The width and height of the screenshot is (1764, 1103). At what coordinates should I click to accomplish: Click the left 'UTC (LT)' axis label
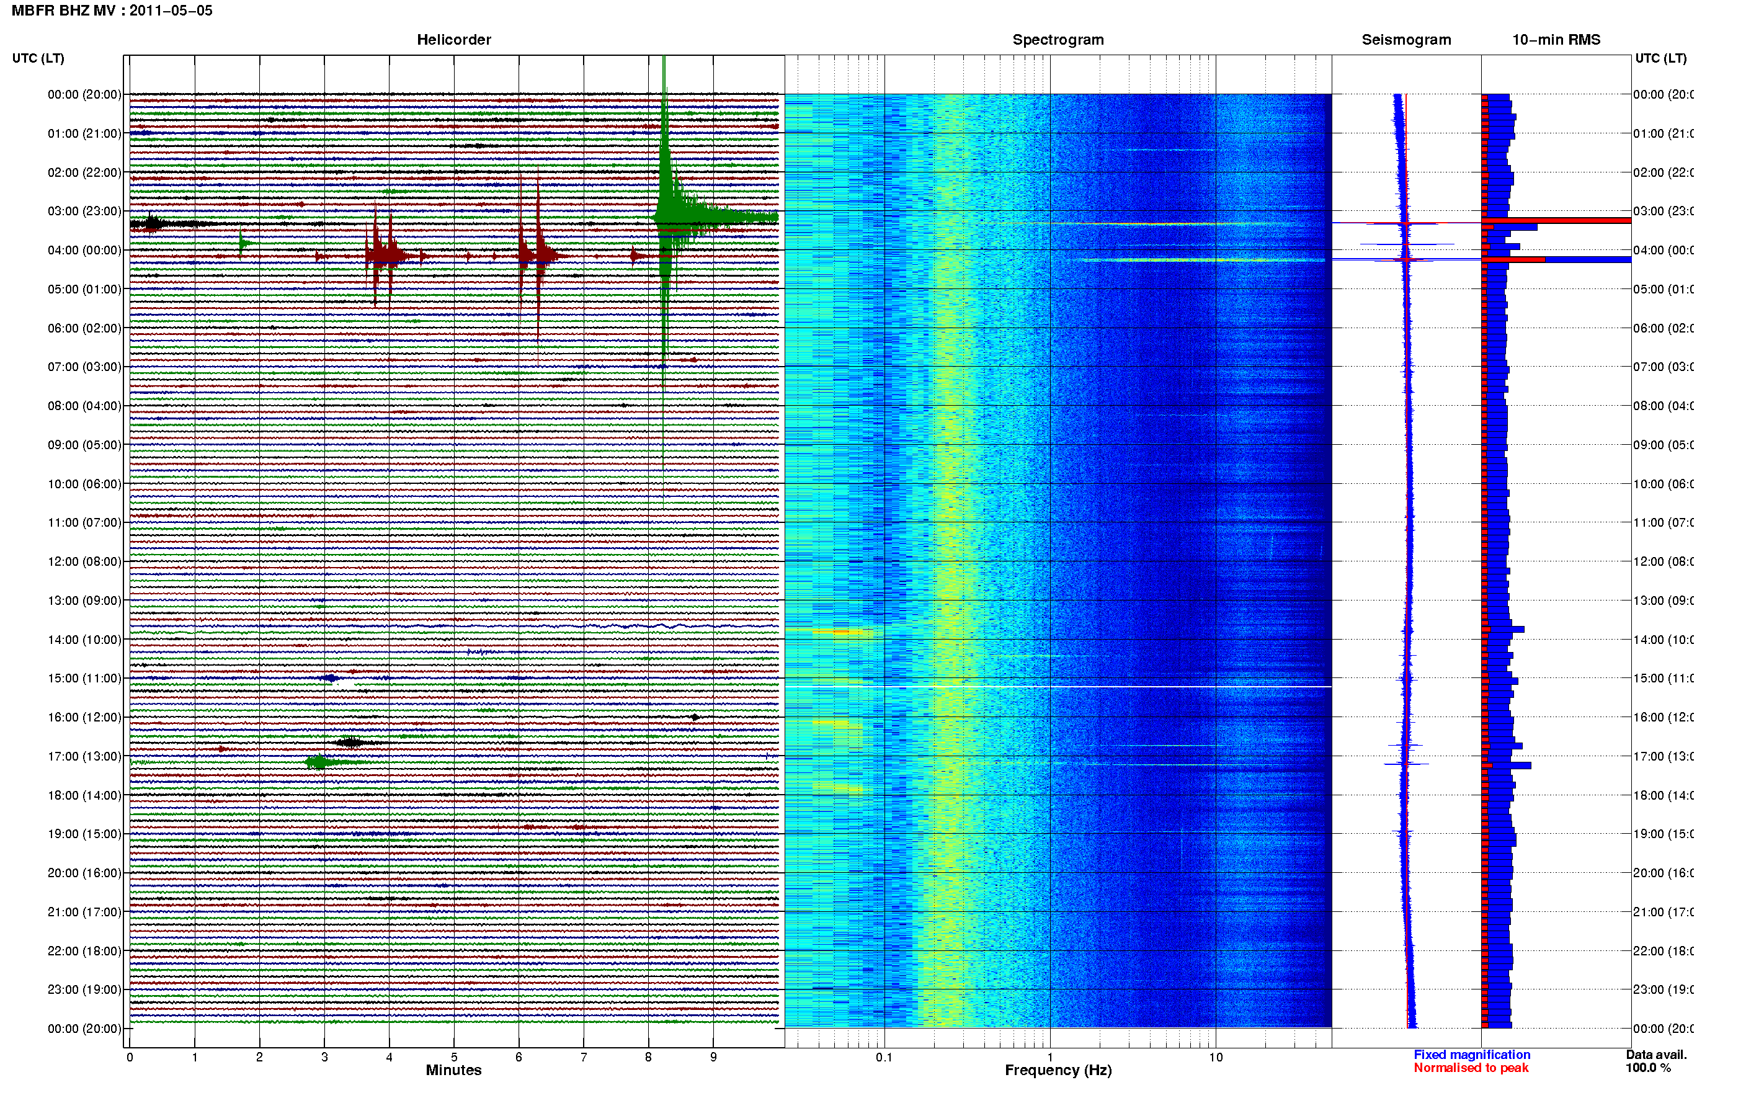coord(38,58)
